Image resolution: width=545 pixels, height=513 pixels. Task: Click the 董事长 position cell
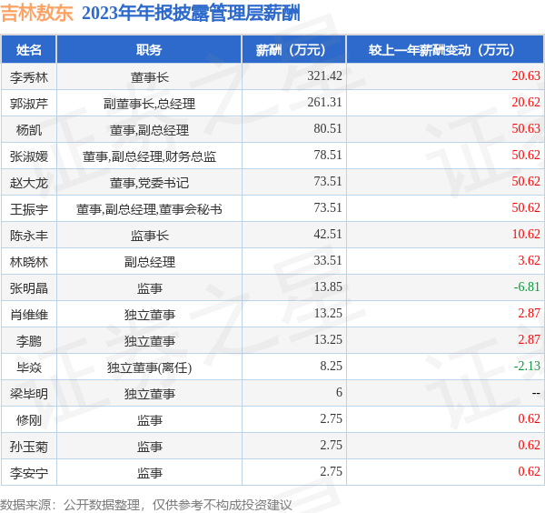tap(150, 76)
